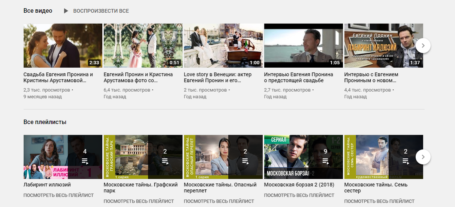Click the Графский парк playlist thumbnail
The image size is (455, 207).
143,157
